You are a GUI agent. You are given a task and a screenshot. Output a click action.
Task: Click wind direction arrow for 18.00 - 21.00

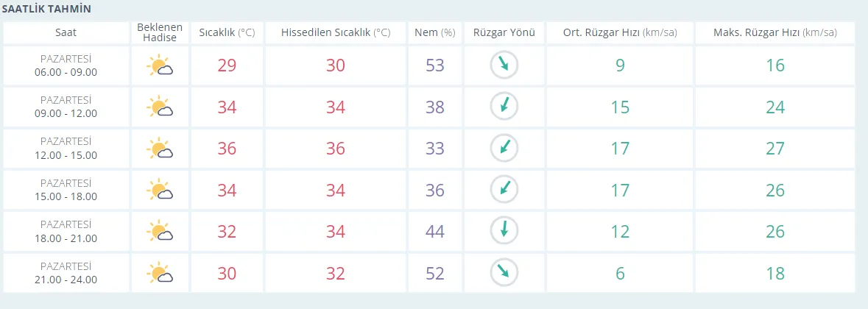(504, 231)
